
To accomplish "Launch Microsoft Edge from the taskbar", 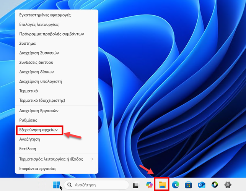I will pyautogui.click(x=175, y=185).
